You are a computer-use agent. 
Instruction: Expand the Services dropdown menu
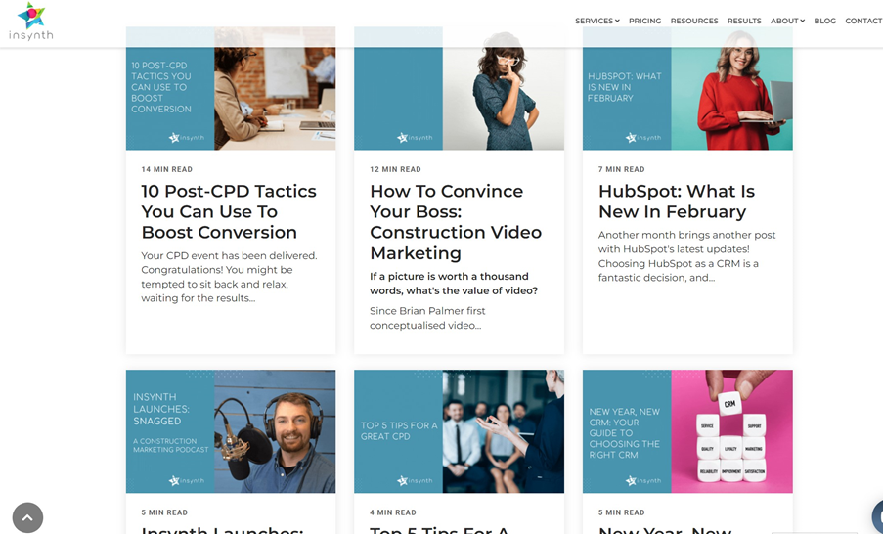[x=596, y=21]
